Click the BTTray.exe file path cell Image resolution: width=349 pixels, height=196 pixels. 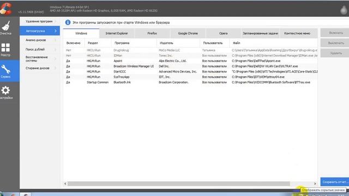click(271, 82)
